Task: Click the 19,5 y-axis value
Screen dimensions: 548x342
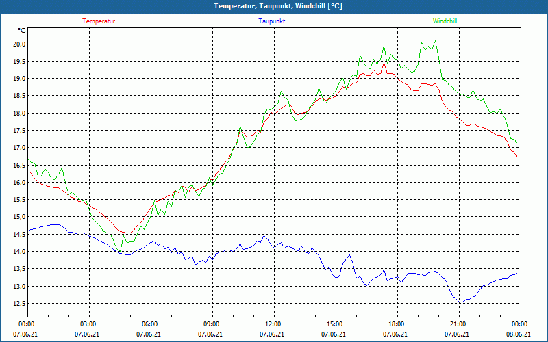Action: [20, 62]
